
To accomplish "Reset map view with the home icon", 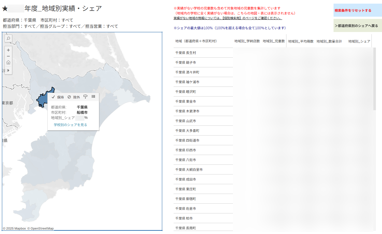I will click(x=8, y=62).
